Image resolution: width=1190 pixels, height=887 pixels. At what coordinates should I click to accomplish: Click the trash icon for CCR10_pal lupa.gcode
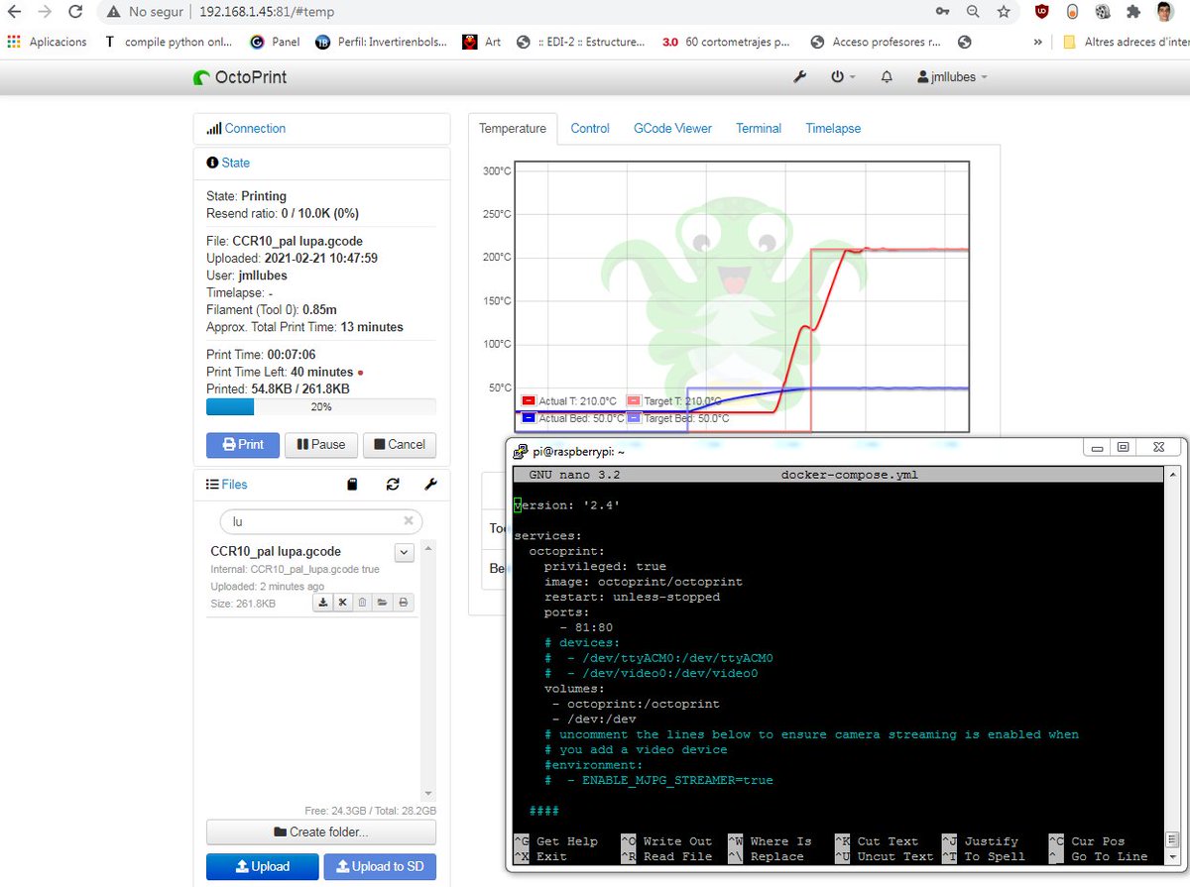coord(363,603)
